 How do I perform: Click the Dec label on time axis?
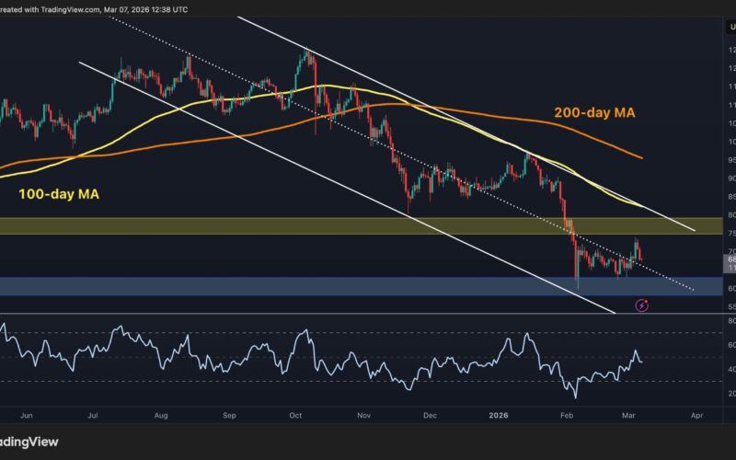[x=429, y=415]
